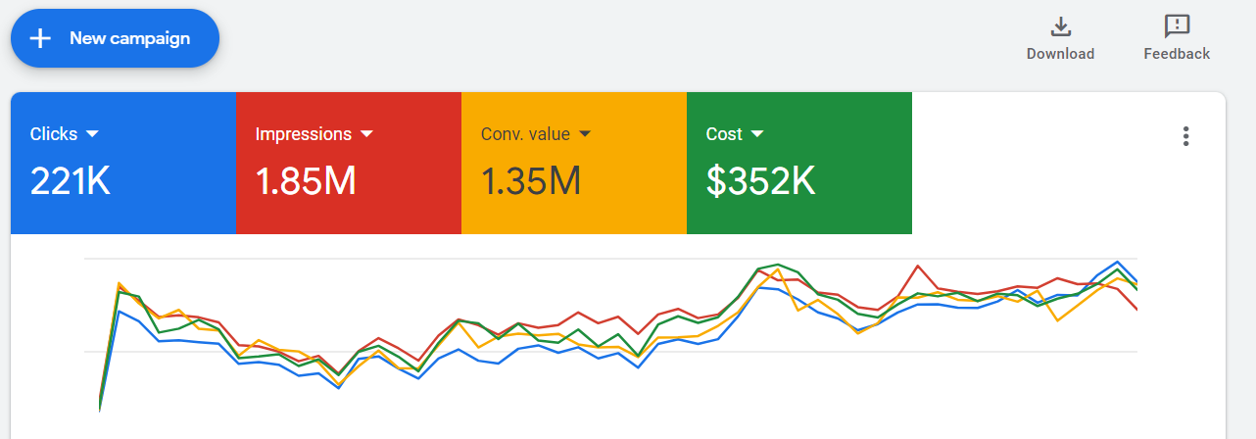Toggle the green Cost metric tile
The height and width of the screenshot is (439, 1256).
click(799, 164)
